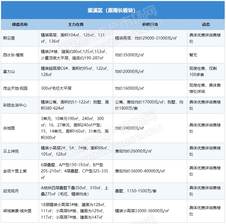Click the property name 富力山
This screenshot has width=226, height=224.
9,71
